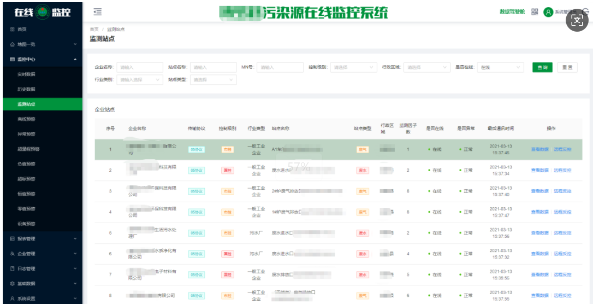Open the 控制级别 dropdown filter
The width and height of the screenshot is (593, 304).
tap(353, 67)
